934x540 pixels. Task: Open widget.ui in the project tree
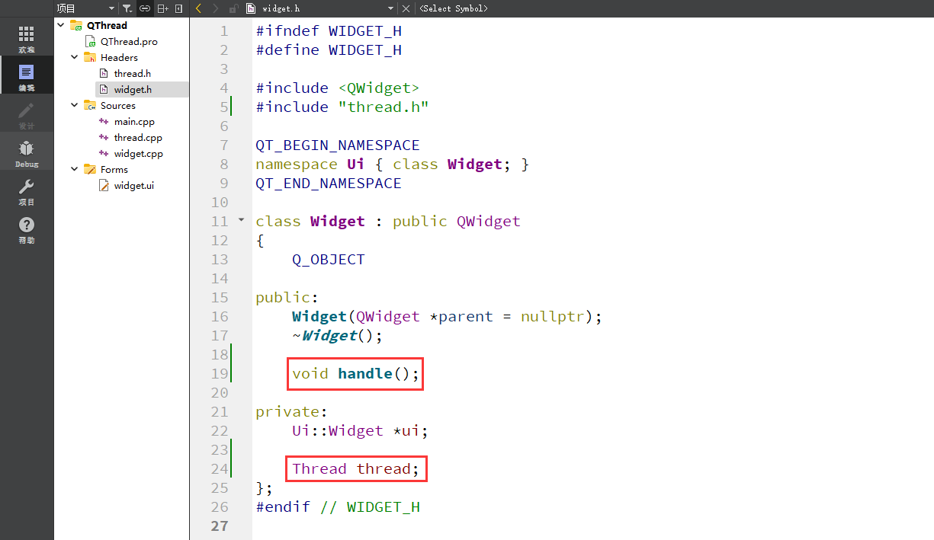(133, 185)
